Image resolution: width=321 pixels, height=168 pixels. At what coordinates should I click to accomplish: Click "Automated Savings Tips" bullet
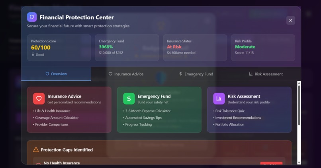(x=143, y=118)
